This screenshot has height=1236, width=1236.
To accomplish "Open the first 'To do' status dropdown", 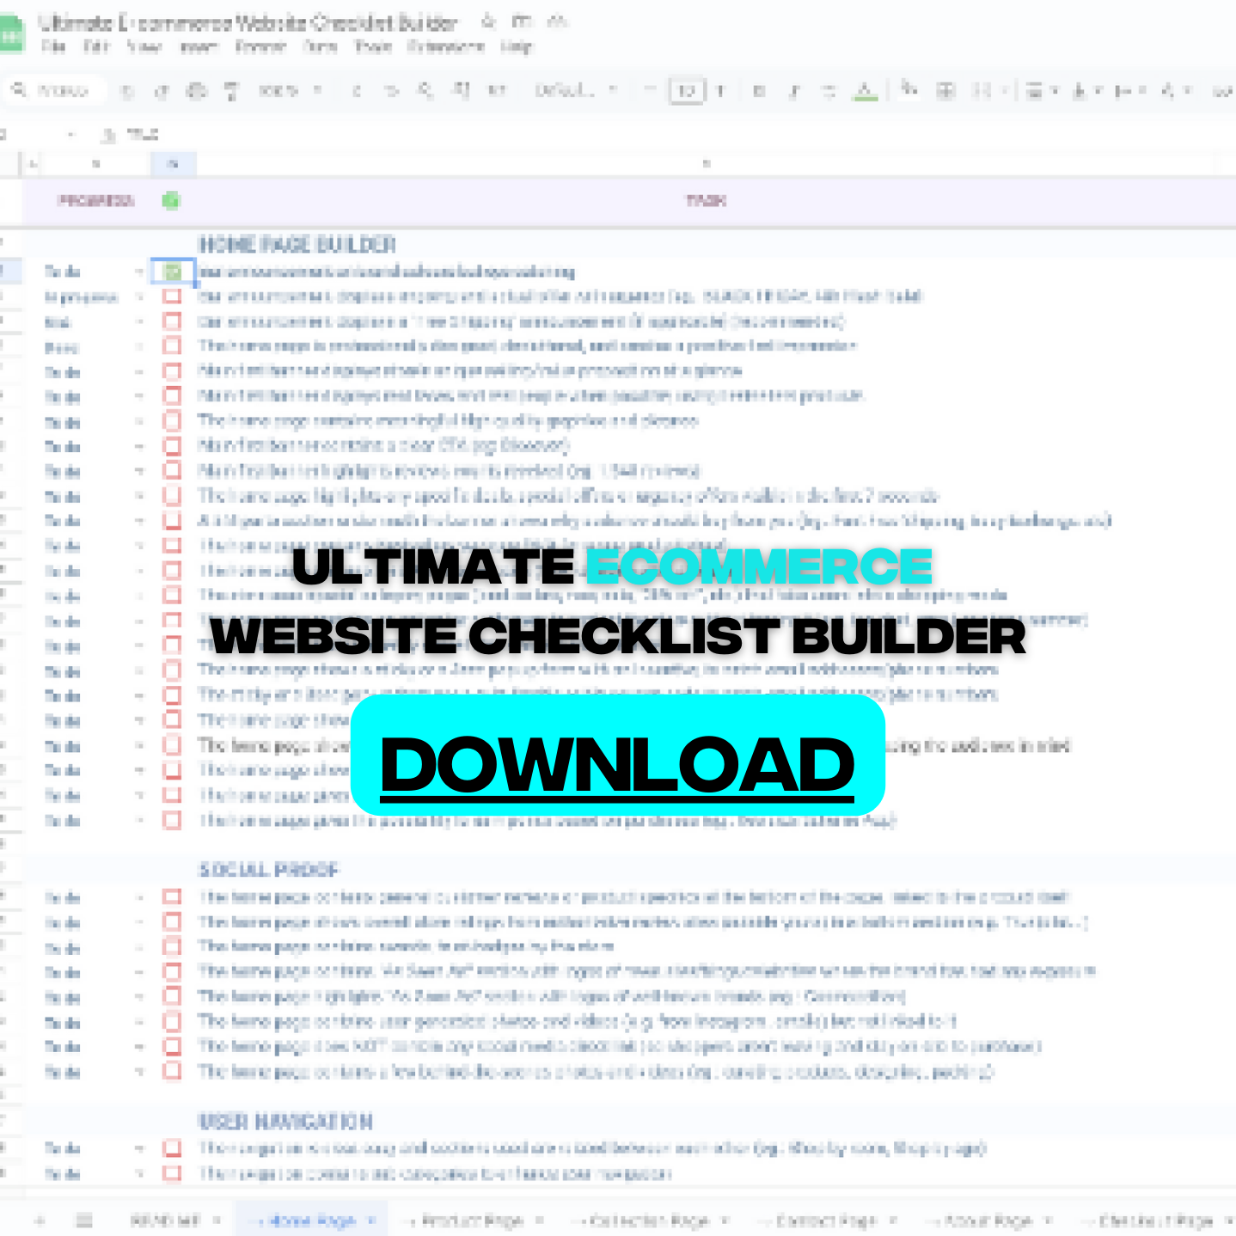I will coord(142,272).
